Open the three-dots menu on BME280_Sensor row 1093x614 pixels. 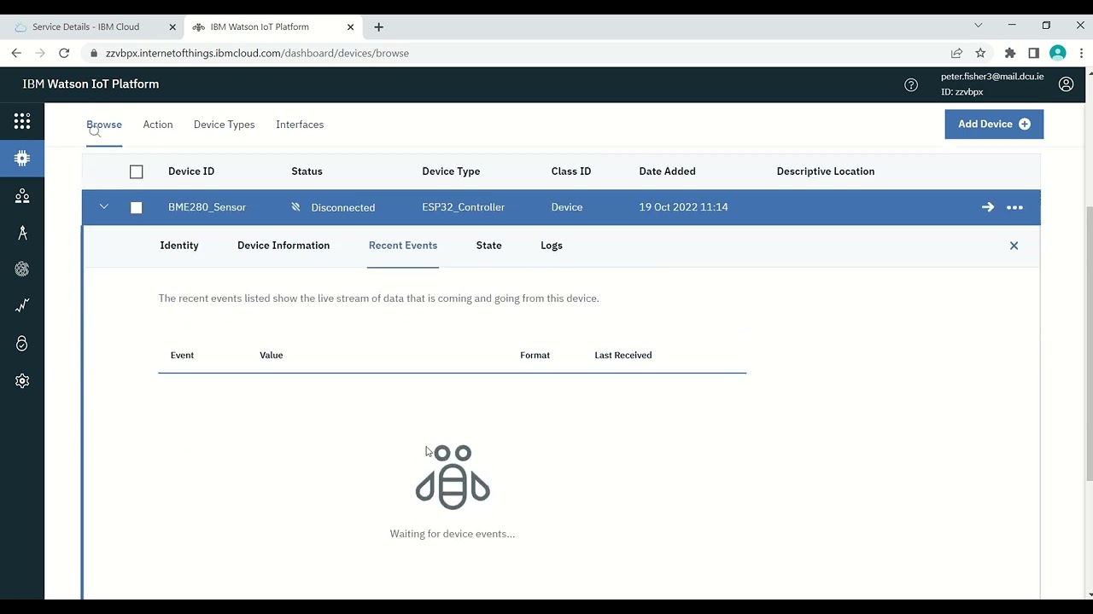[x=1014, y=207]
